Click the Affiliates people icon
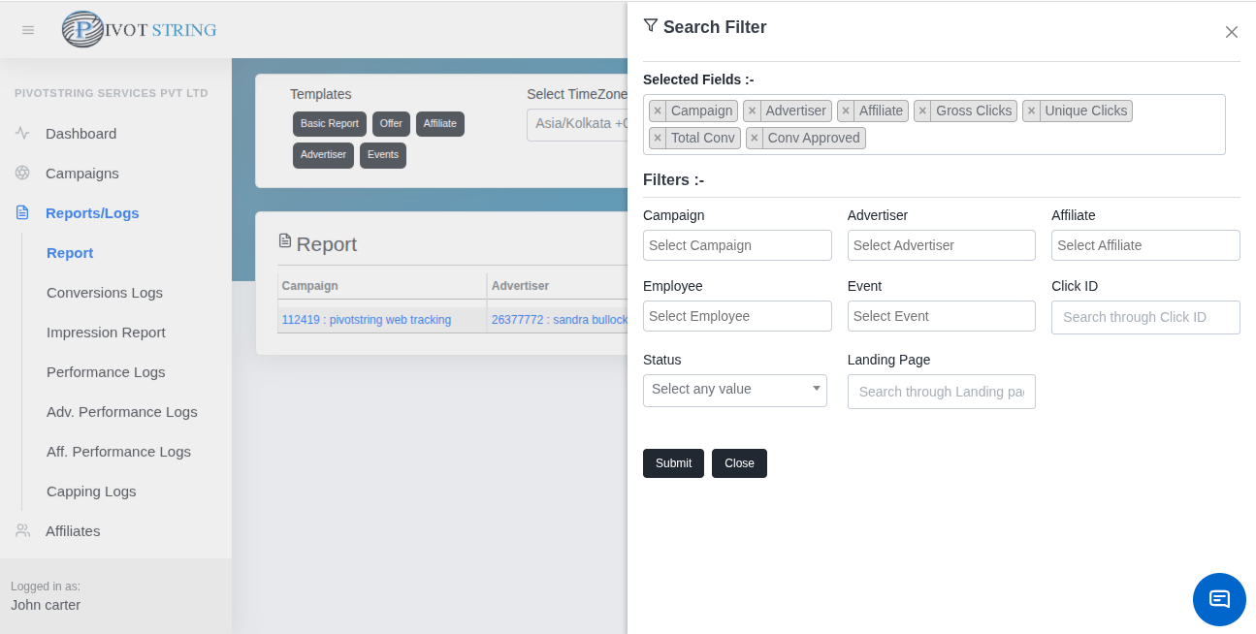 click(22, 531)
